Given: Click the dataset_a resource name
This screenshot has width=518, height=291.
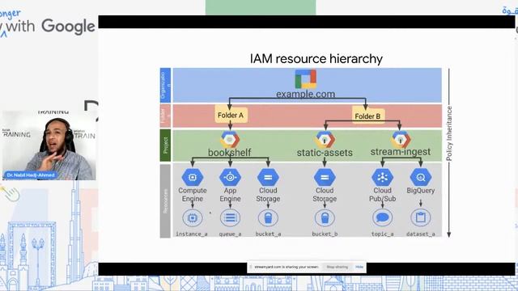Looking at the screenshot, I should pyautogui.click(x=421, y=234).
